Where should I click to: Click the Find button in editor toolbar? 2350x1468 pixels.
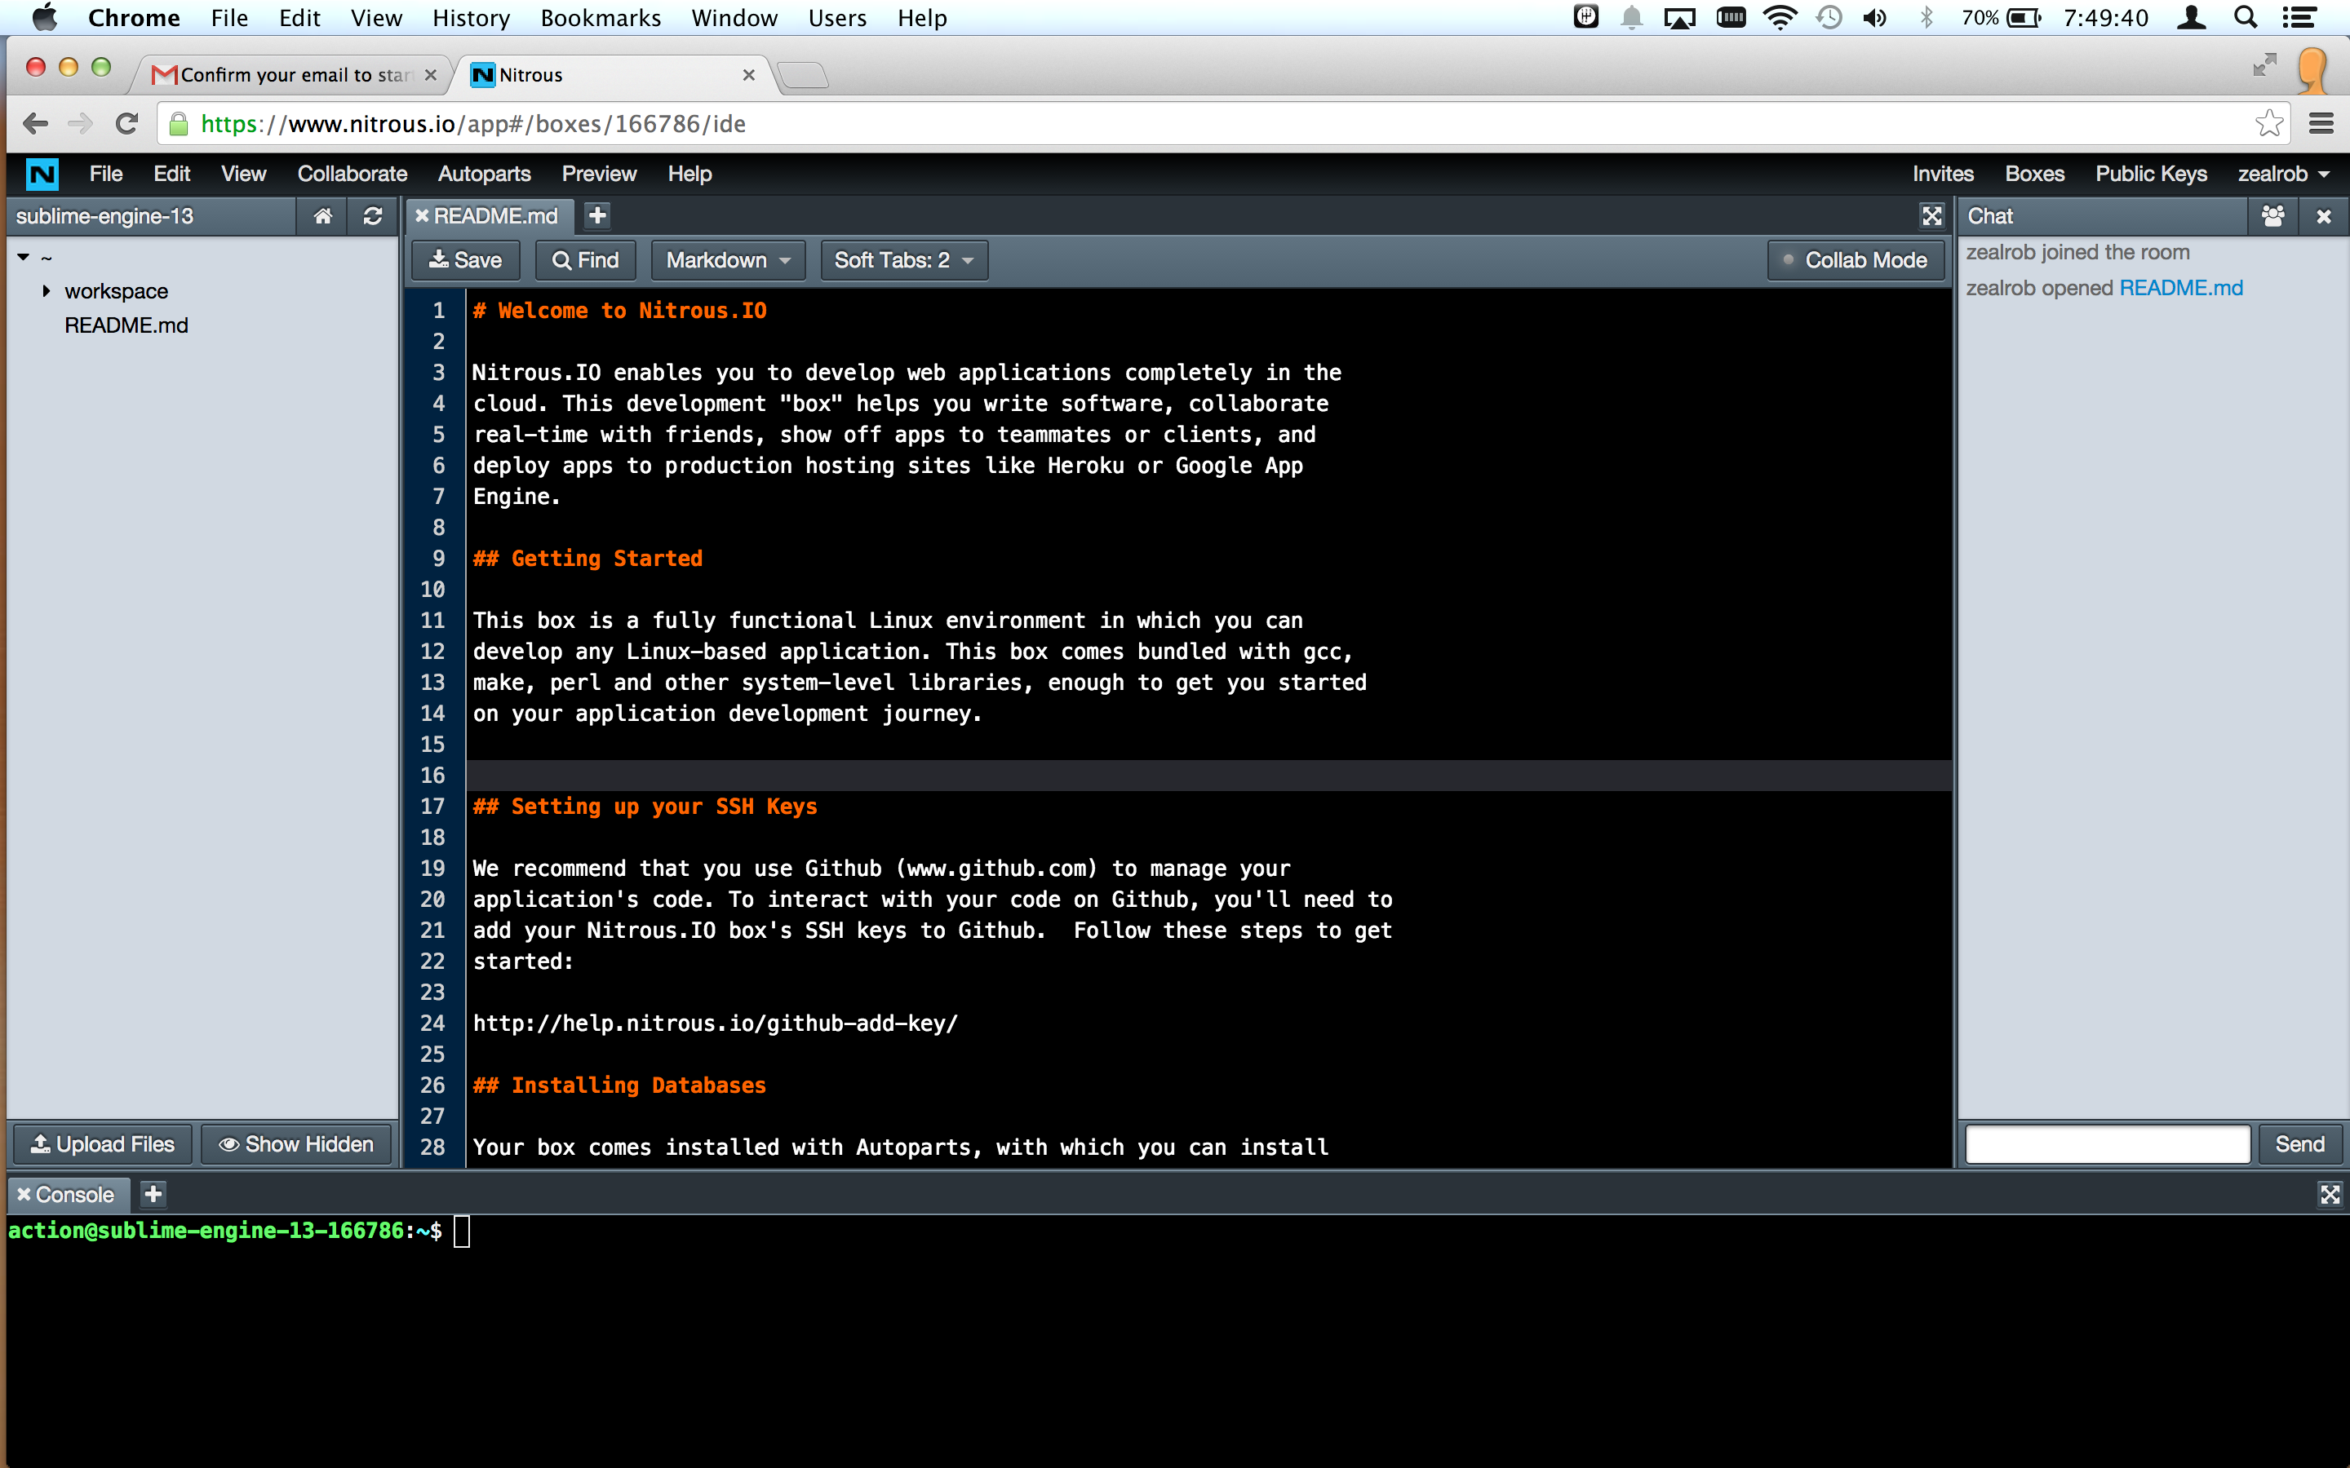[x=585, y=260]
